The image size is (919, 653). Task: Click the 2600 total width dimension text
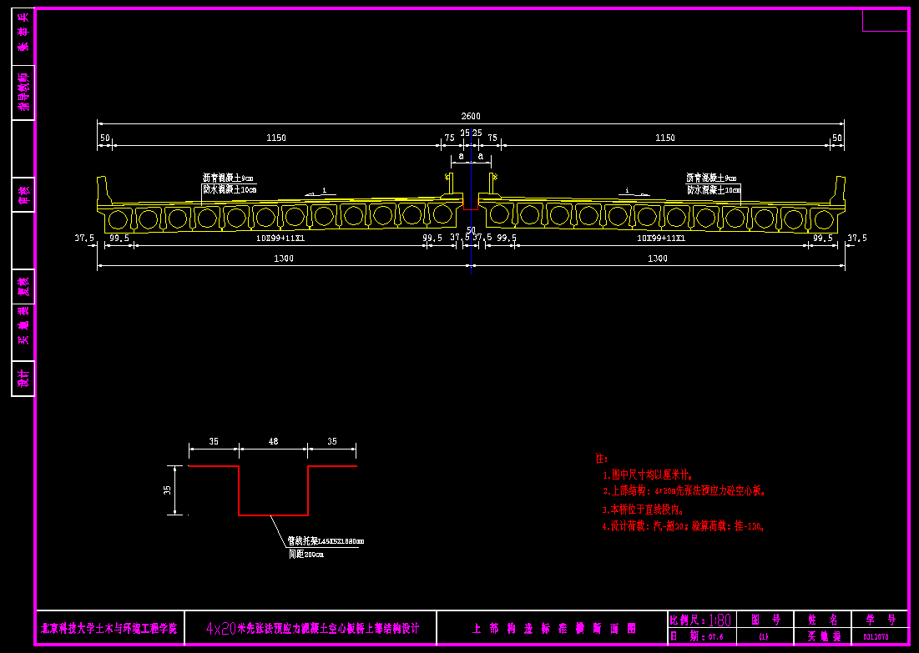click(x=471, y=116)
